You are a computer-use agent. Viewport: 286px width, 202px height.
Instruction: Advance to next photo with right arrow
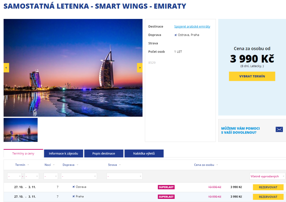[140, 68]
